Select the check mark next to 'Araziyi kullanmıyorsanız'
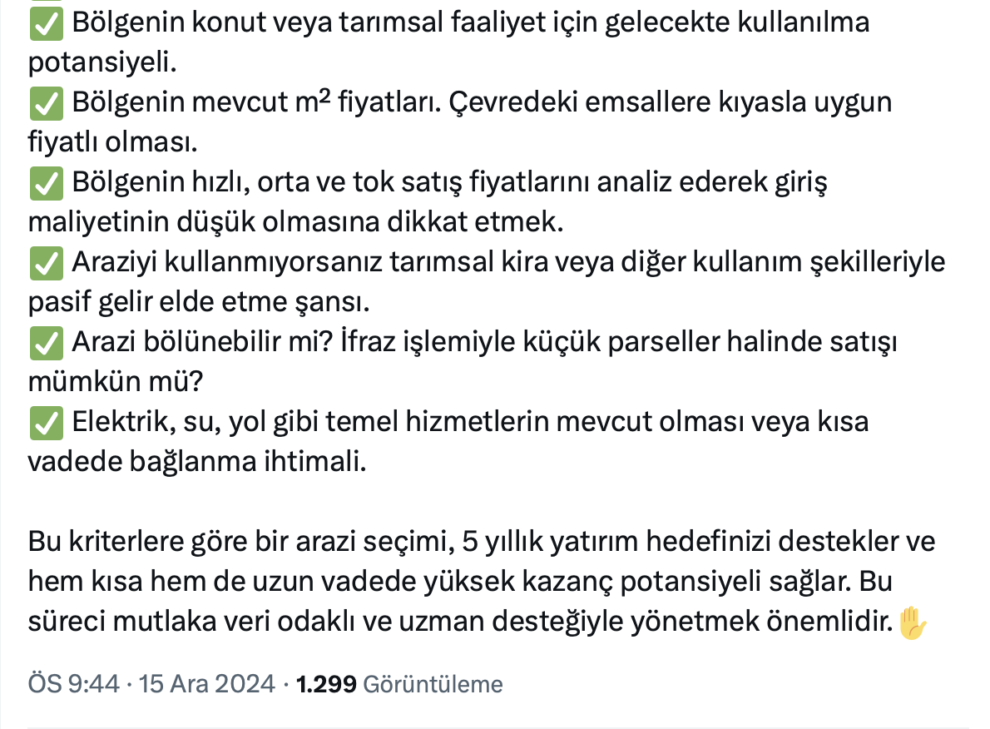990x729 pixels. tap(47, 262)
